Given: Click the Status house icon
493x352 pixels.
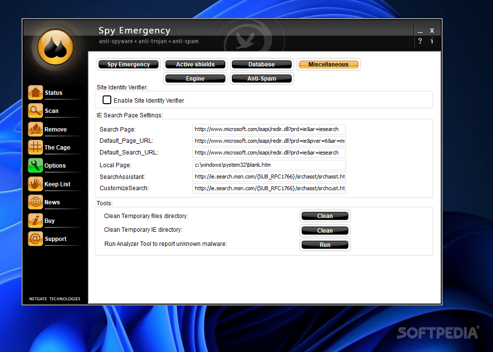Looking at the screenshot, I should [x=35, y=92].
